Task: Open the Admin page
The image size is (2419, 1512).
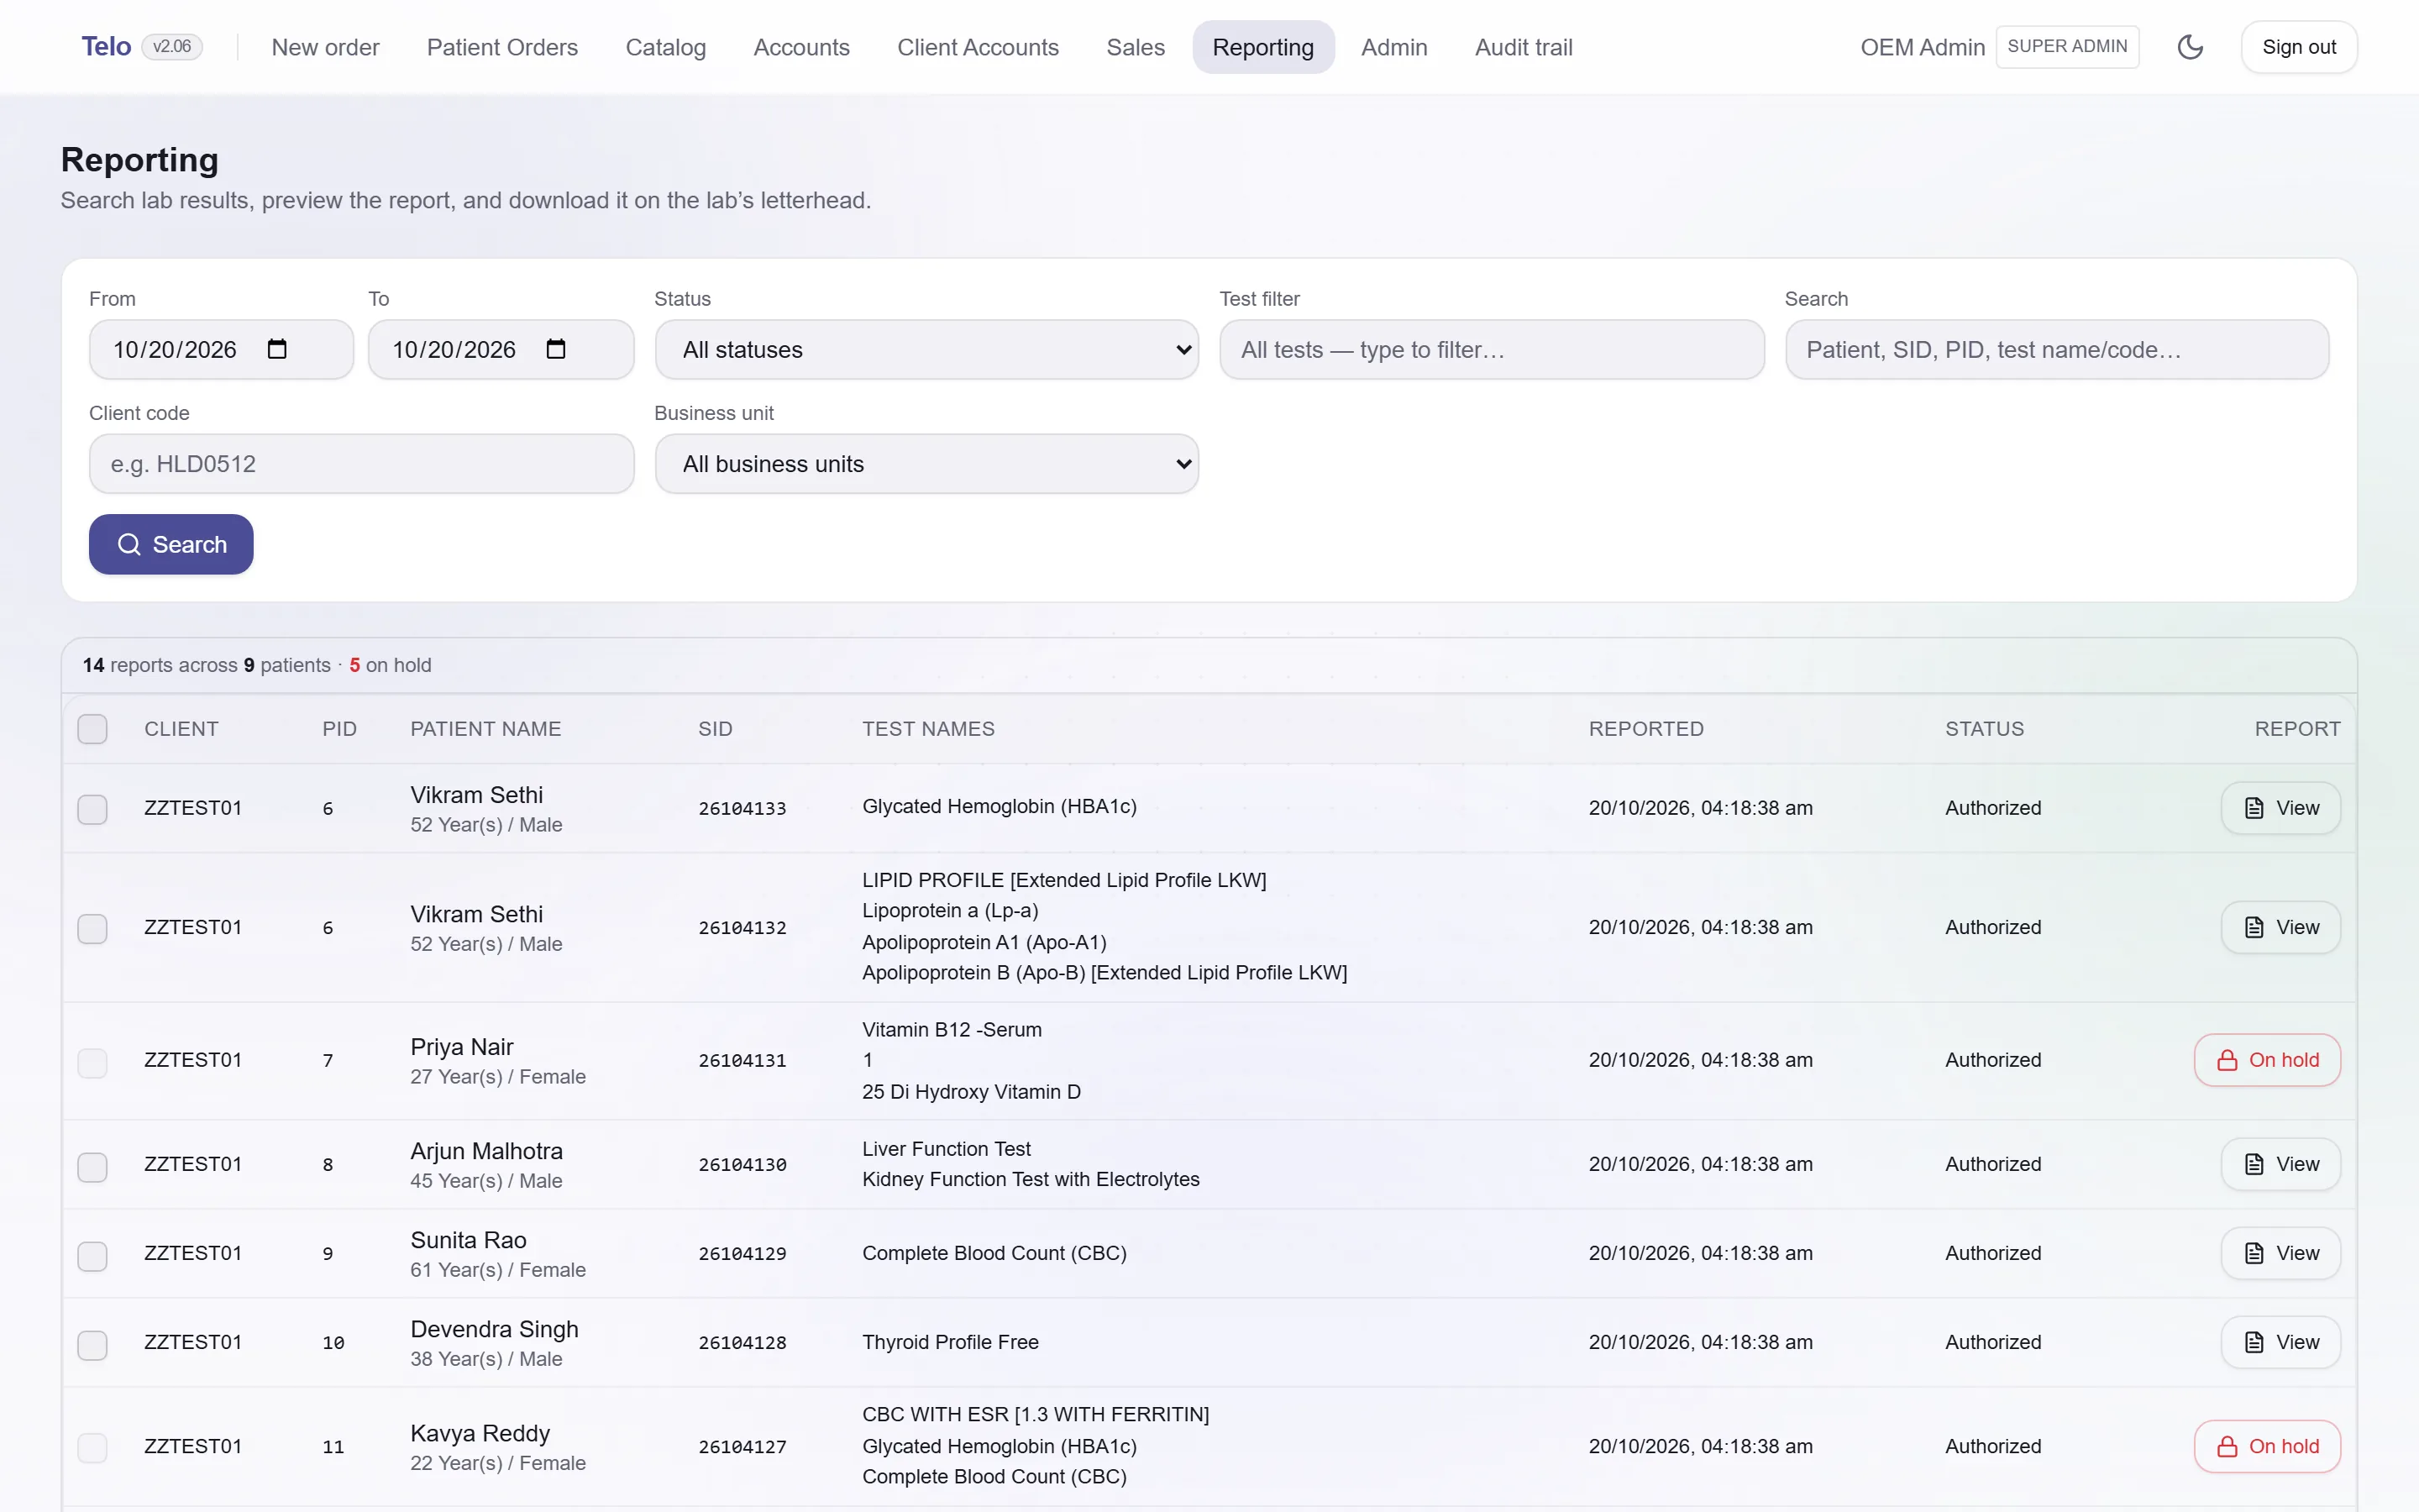Action: [x=1393, y=47]
